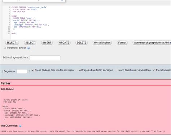The image size is (171, 136).
Task: Focus the SQL-Abfrage speichern field
Action: pyautogui.click(x=45, y=58)
